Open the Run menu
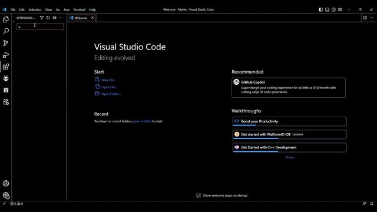 67,9
